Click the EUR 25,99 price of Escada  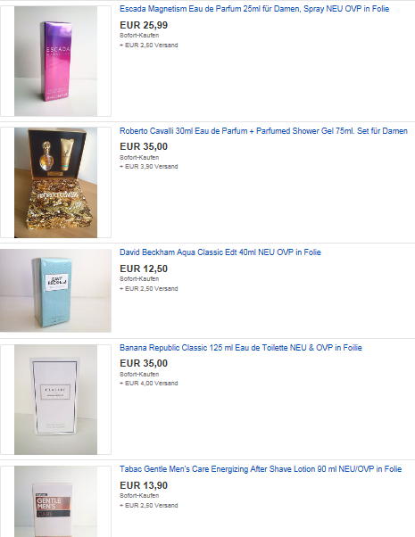pos(144,25)
